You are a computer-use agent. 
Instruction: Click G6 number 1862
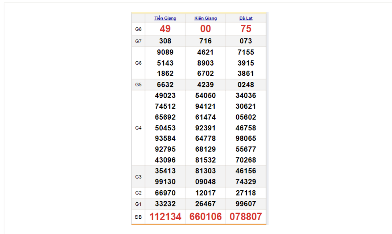(165, 73)
